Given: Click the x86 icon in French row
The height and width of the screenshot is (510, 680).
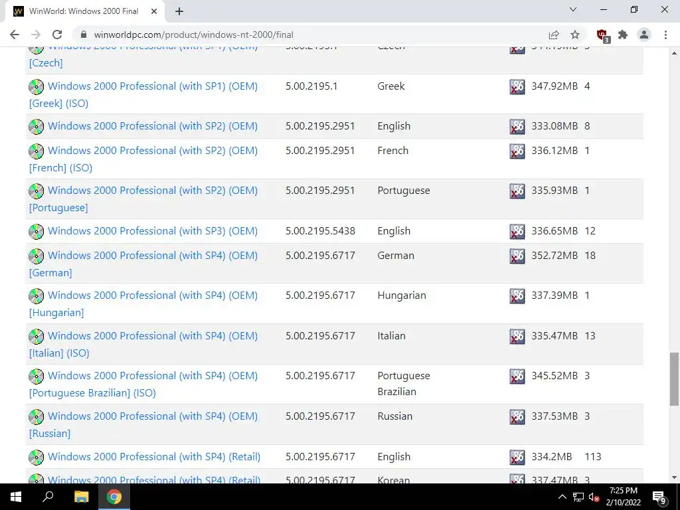Looking at the screenshot, I should pyautogui.click(x=517, y=151).
